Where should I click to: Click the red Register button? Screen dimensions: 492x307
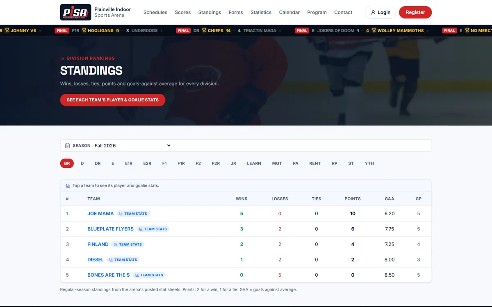[415, 12]
